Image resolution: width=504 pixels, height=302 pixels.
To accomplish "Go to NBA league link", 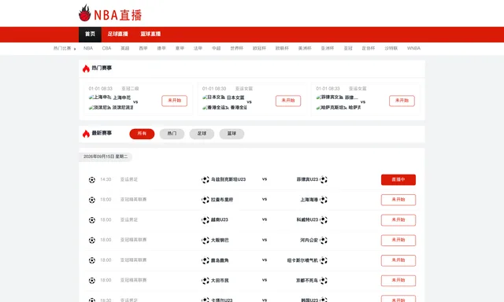I will pos(88,49).
